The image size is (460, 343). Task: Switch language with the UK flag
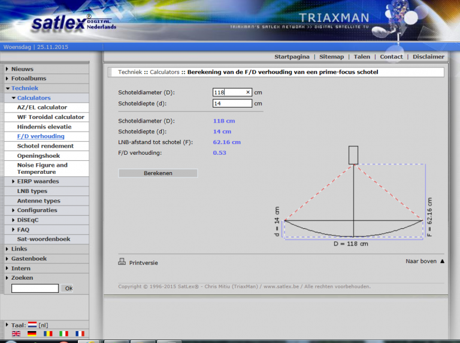16,333
